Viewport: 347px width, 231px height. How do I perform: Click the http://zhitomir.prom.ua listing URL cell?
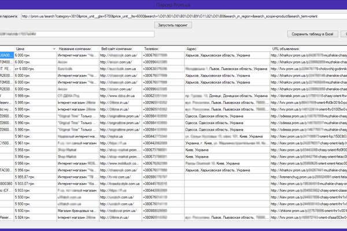[x=308, y=211]
